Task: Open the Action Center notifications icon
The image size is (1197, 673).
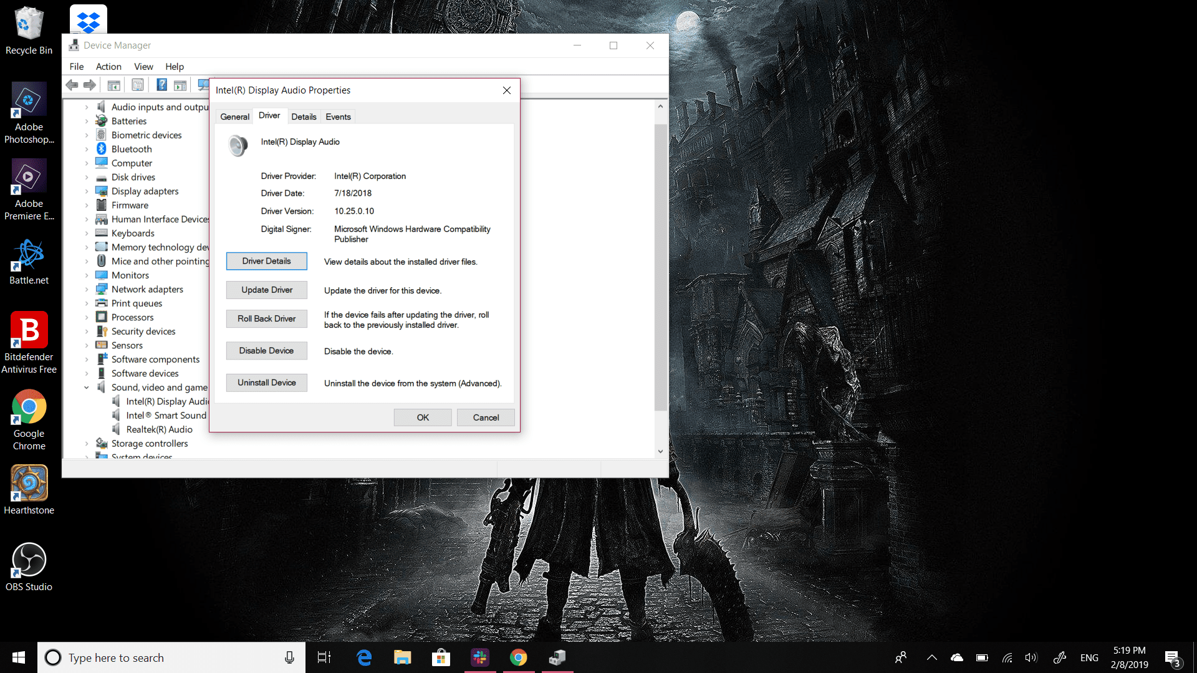Action: [x=1173, y=657]
